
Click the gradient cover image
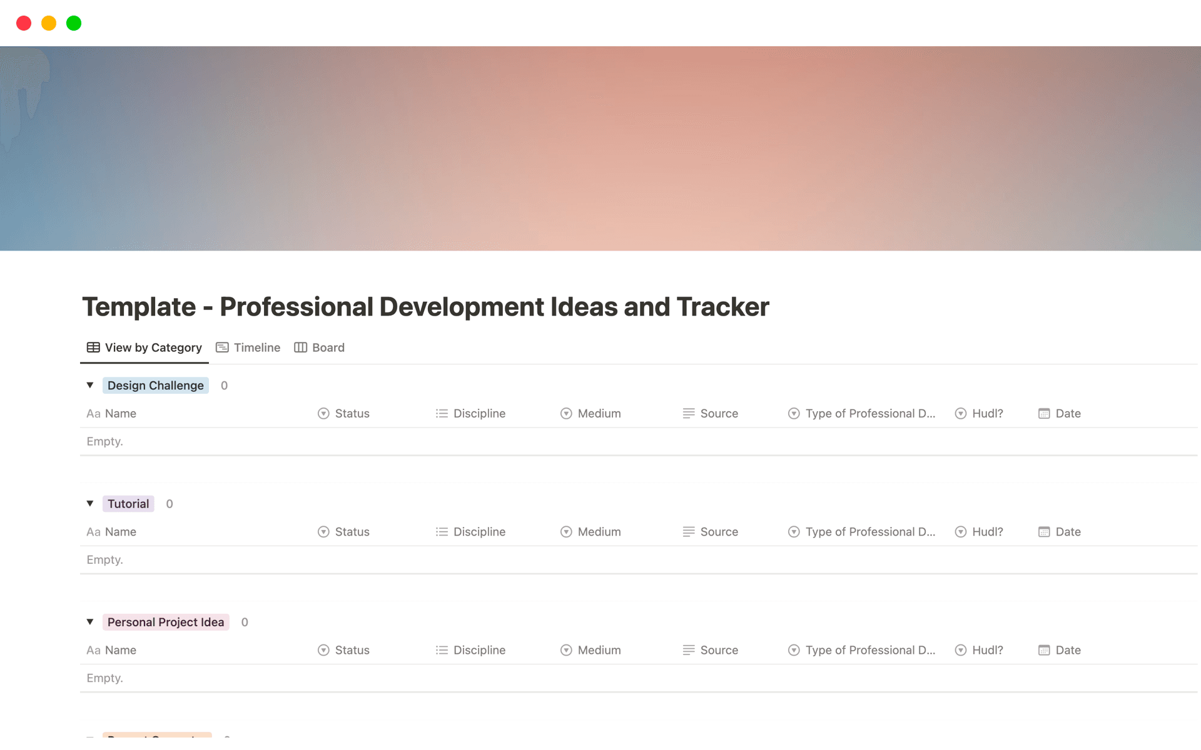[x=600, y=149]
